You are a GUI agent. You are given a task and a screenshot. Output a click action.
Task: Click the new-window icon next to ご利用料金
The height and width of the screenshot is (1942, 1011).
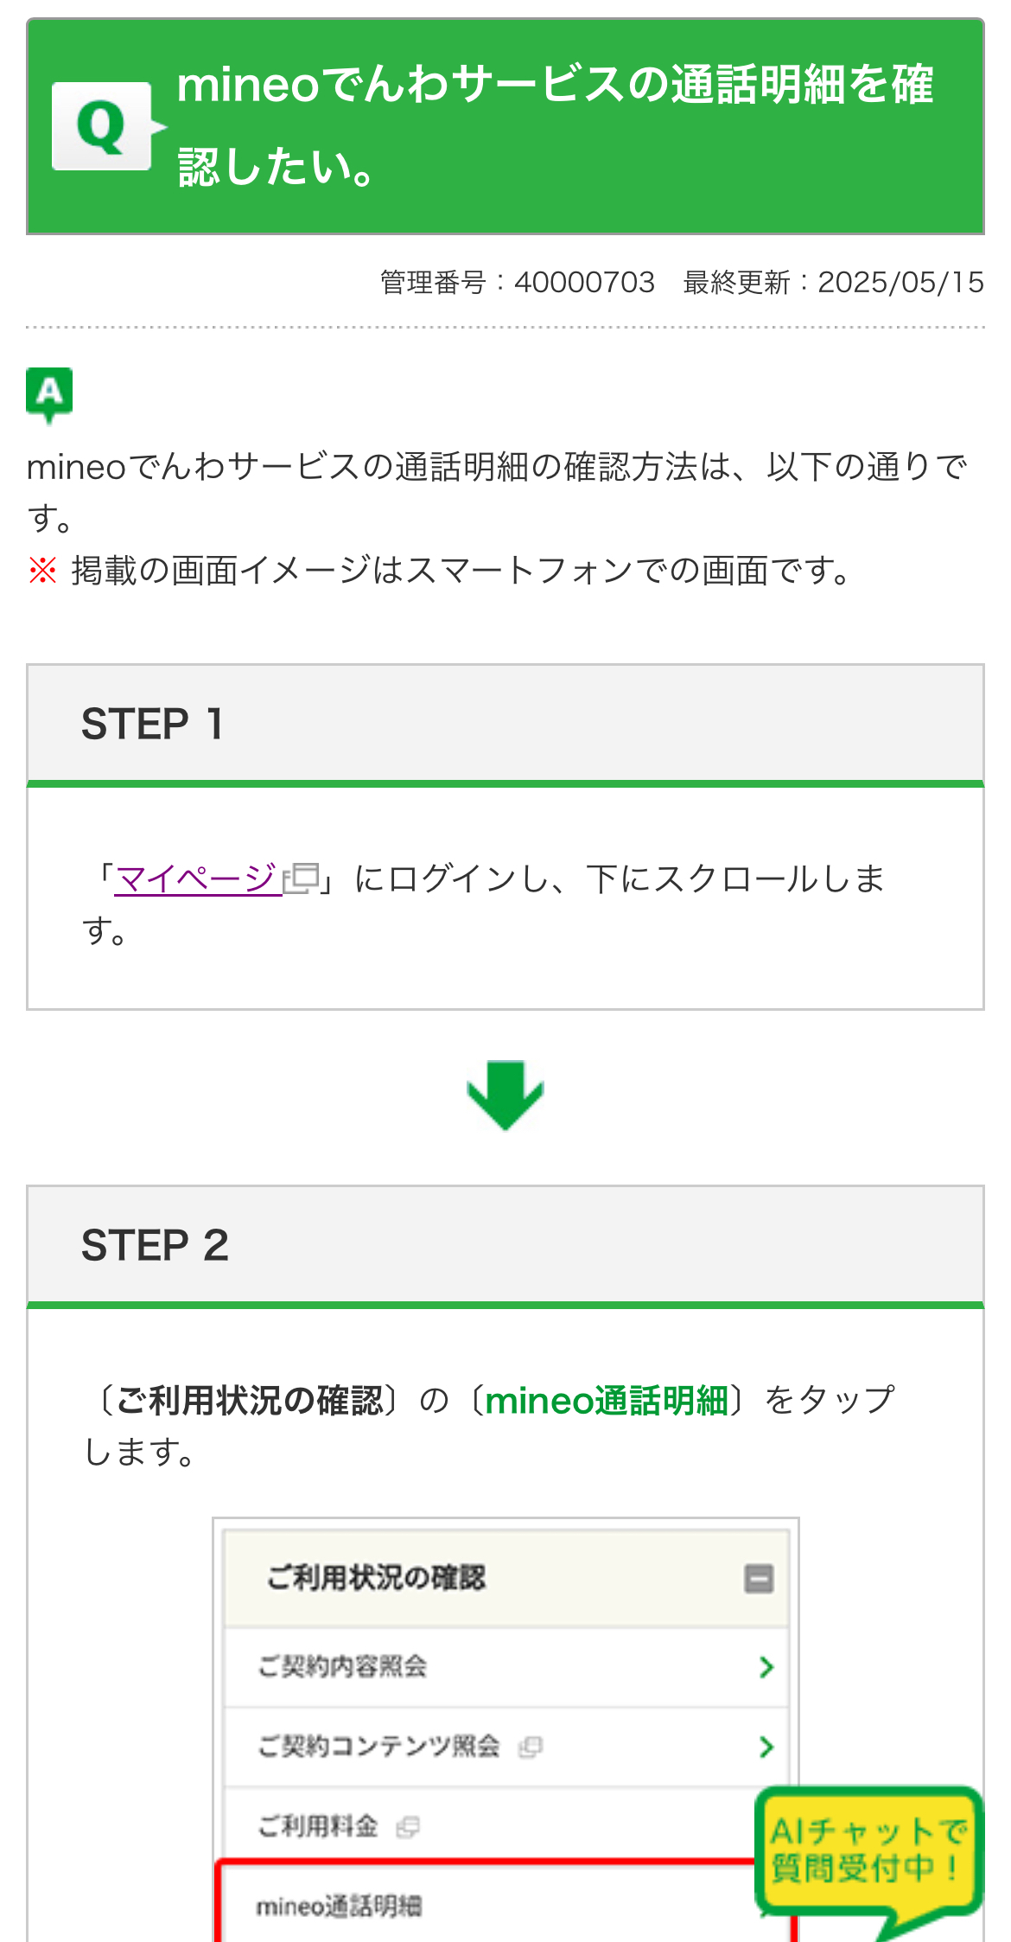[408, 1827]
